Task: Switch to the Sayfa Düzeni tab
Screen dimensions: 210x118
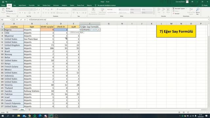Action: 22,5
